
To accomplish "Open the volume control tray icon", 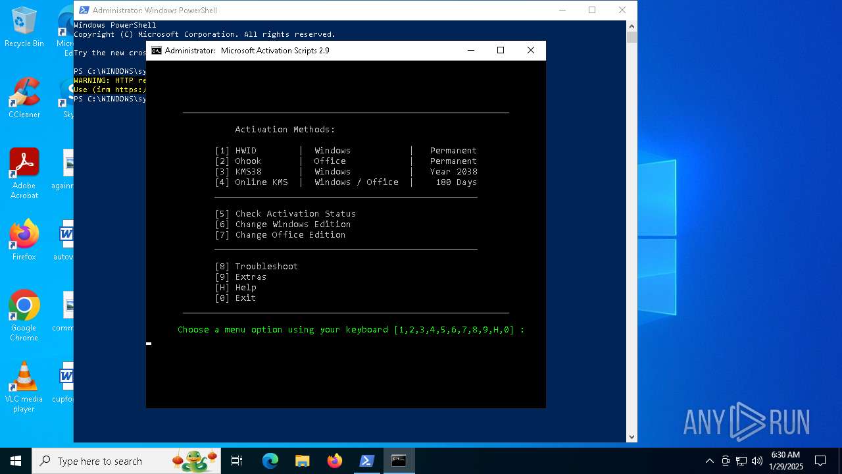I will [x=756, y=461].
